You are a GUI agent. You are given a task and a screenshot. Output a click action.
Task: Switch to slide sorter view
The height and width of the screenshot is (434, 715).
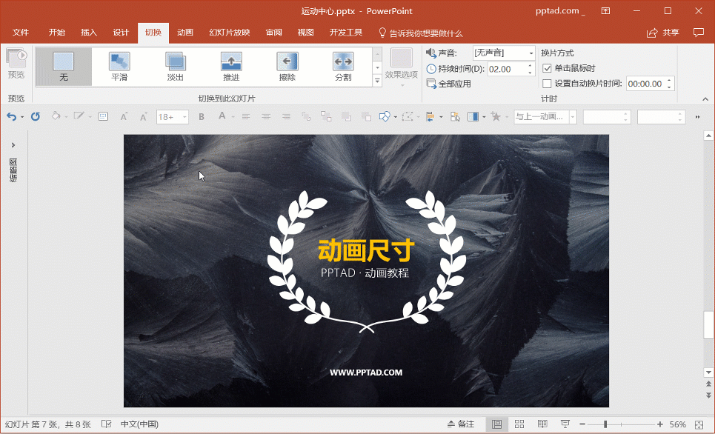519,424
